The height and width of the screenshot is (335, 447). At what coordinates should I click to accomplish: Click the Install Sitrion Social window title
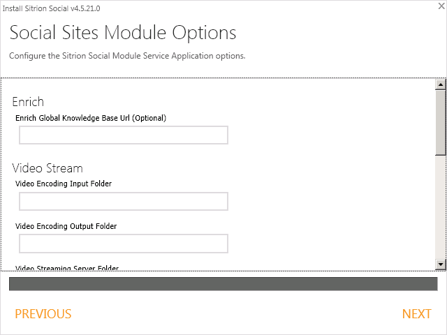[52, 7]
